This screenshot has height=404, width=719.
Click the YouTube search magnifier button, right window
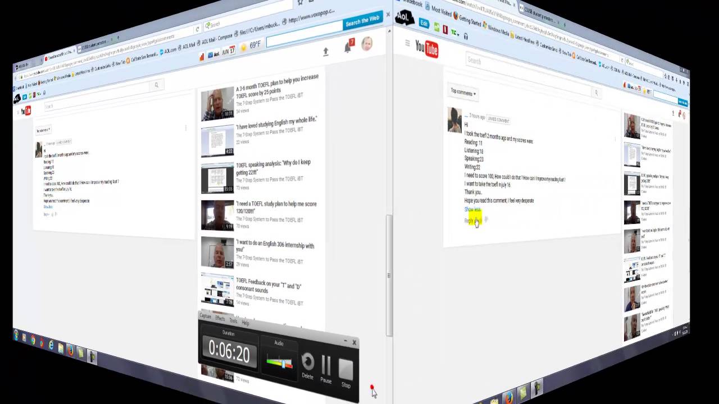point(596,93)
